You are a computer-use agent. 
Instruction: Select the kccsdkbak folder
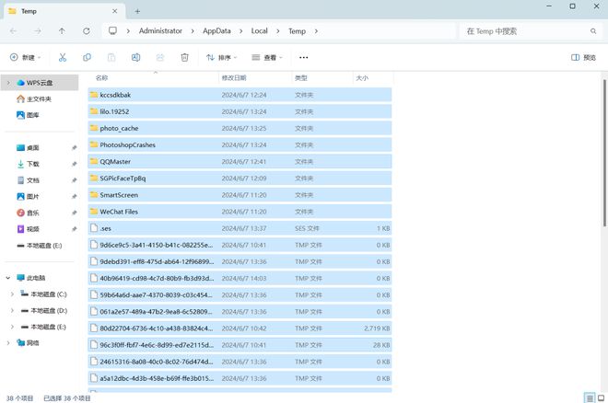240,95
